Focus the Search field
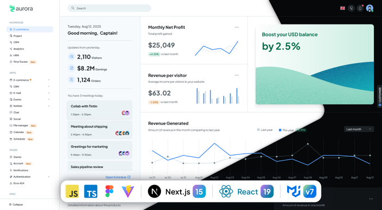The height and width of the screenshot is (210, 382). click(x=109, y=8)
